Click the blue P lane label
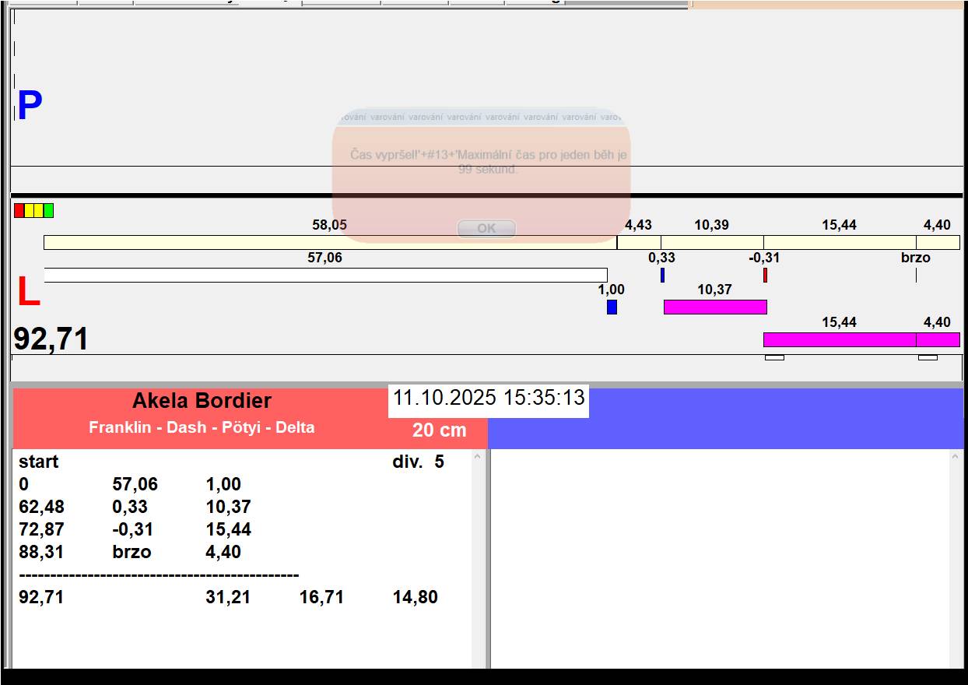 tap(30, 106)
